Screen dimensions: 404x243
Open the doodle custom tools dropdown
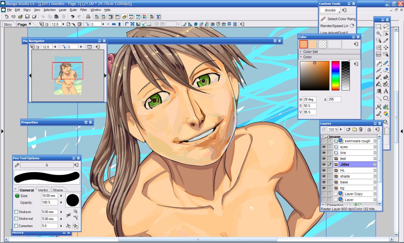coord(330,10)
